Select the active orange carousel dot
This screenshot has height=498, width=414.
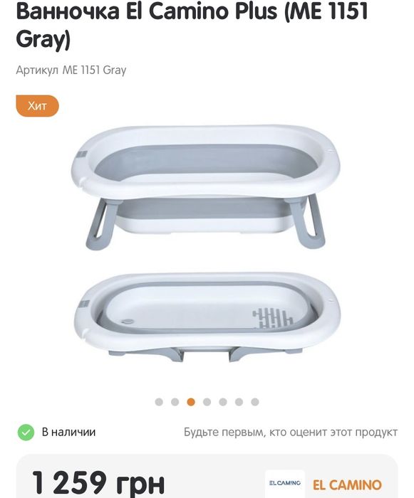click(x=191, y=402)
